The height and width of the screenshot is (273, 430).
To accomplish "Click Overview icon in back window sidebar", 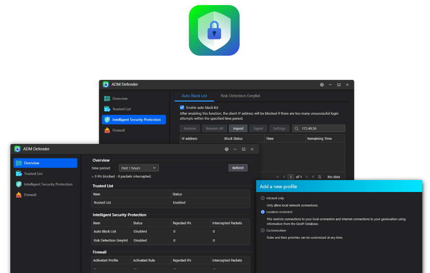I will pyautogui.click(x=107, y=98).
